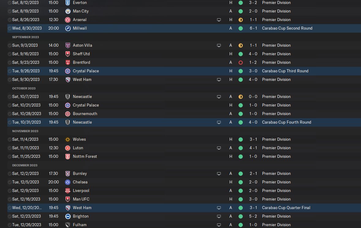The width and height of the screenshot is (361, 228).
Task: Click the TV icon on the Luton fixture
Action: click(x=219, y=148)
